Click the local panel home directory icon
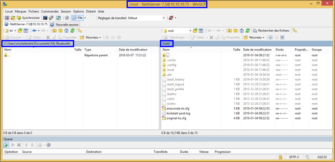This screenshot has width=335, height=162. point(67,31)
